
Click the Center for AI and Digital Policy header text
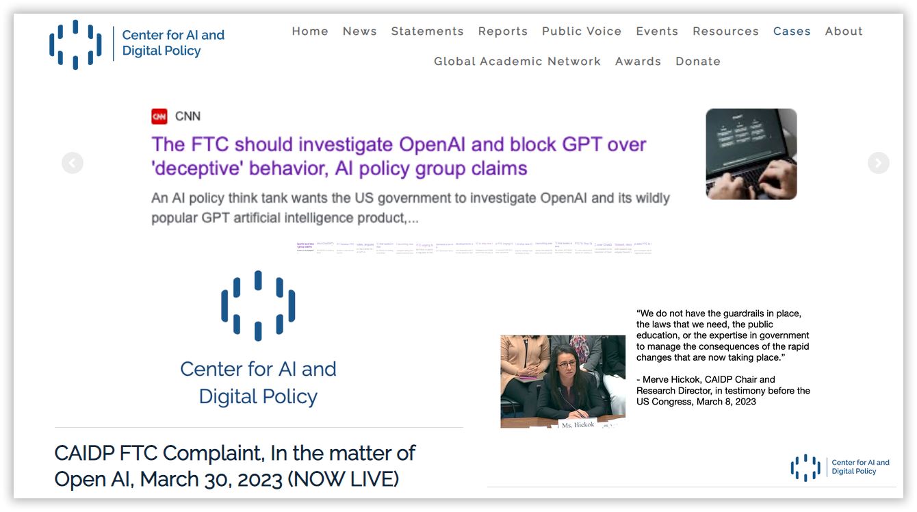[173, 42]
